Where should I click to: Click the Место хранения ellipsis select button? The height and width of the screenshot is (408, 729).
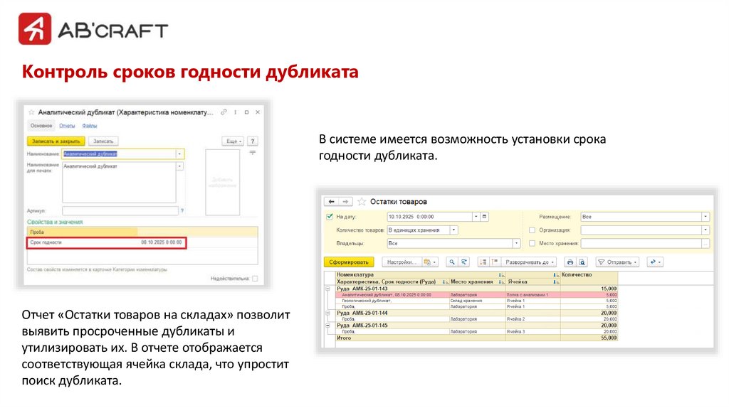(x=706, y=243)
